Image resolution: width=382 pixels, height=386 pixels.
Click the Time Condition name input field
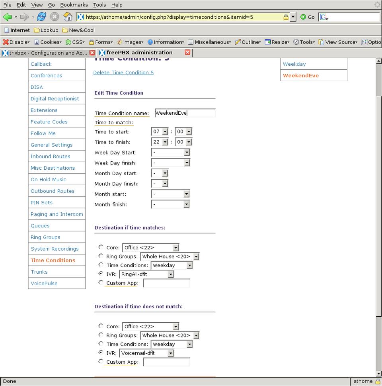[185, 113]
